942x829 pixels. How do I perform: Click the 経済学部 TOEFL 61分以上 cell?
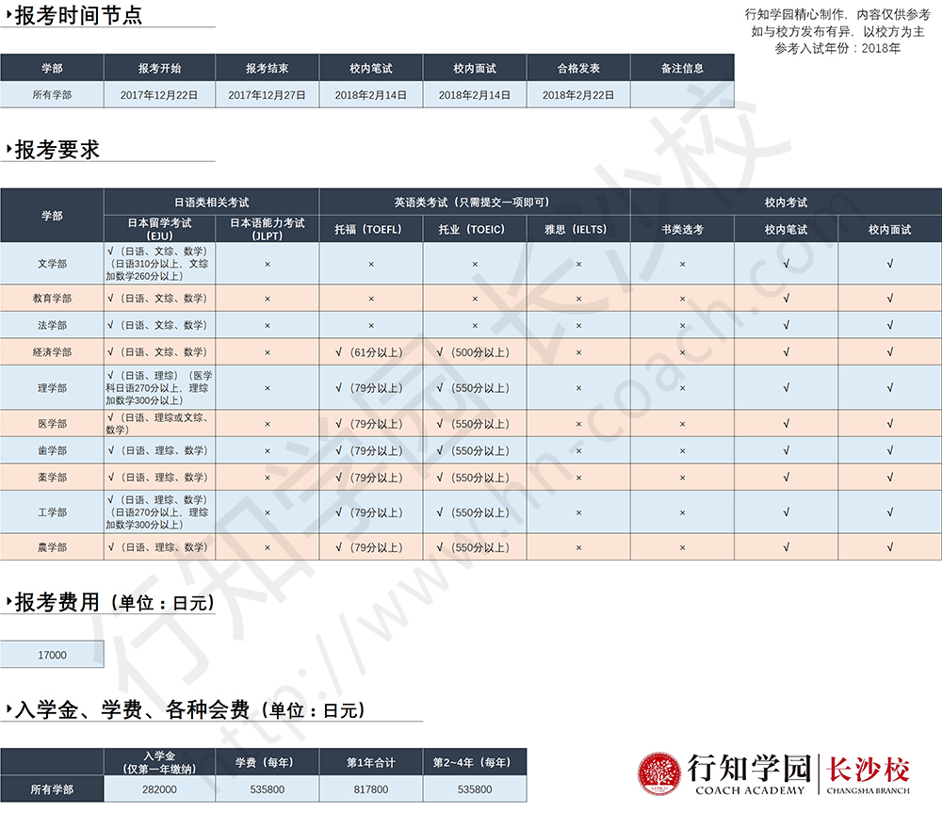[371, 352]
